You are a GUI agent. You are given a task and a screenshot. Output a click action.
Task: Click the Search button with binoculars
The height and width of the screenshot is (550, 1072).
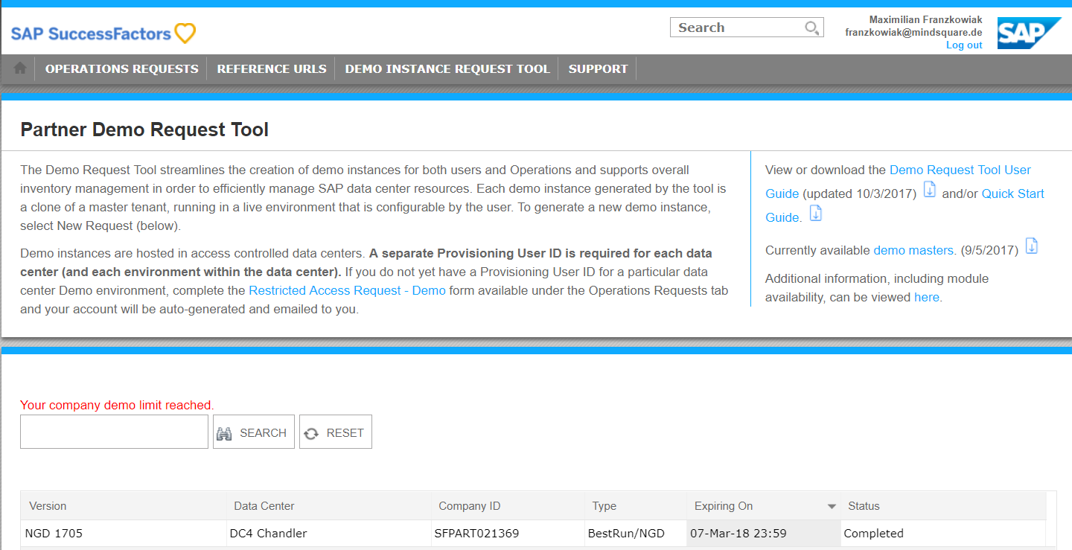click(254, 432)
